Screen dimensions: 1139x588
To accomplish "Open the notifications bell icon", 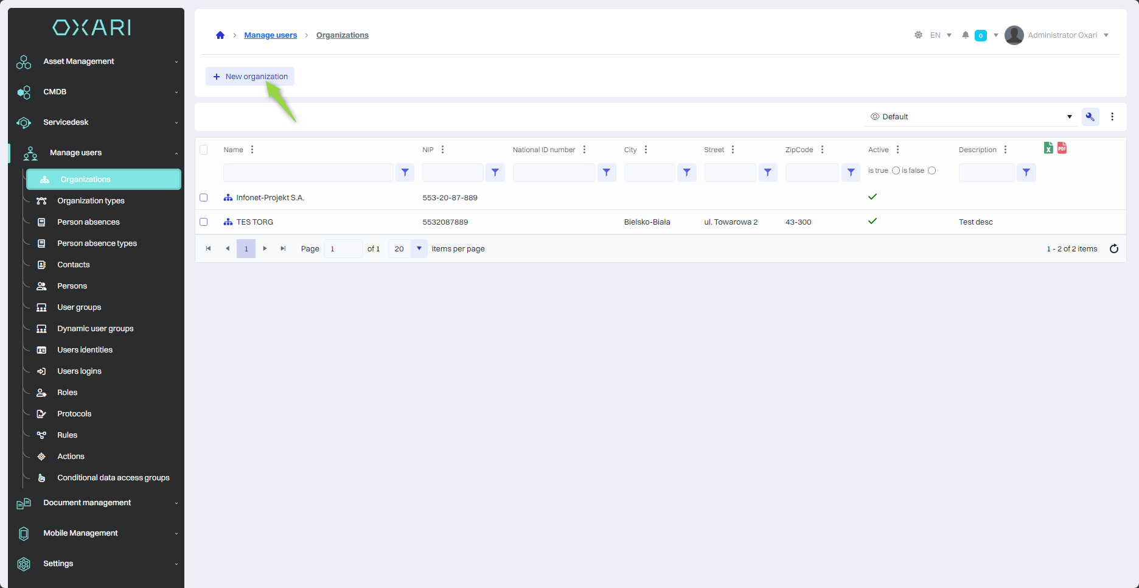I will [965, 35].
